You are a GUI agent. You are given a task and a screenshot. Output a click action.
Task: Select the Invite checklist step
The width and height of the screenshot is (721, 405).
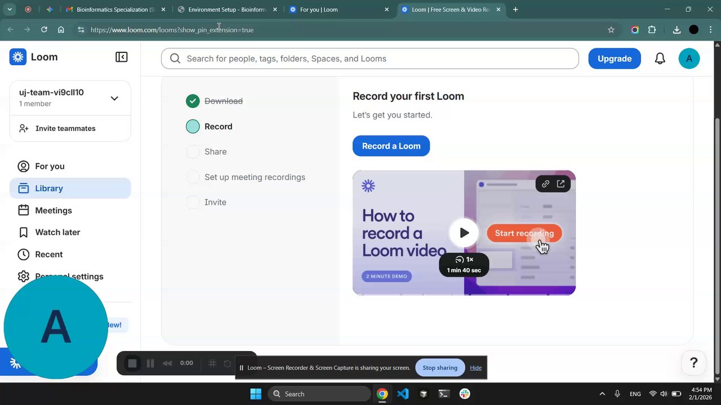pyautogui.click(x=193, y=202)
